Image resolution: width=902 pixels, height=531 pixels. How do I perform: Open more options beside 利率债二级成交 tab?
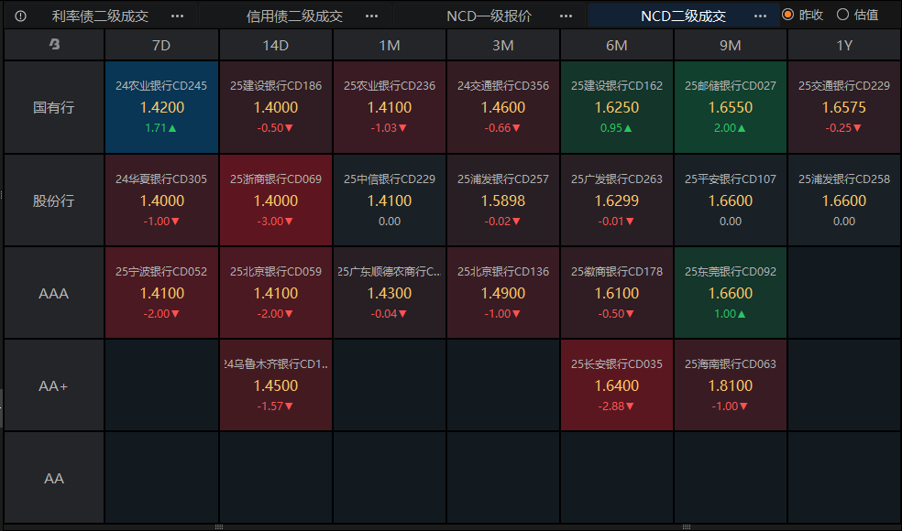(x=178, y=16)
